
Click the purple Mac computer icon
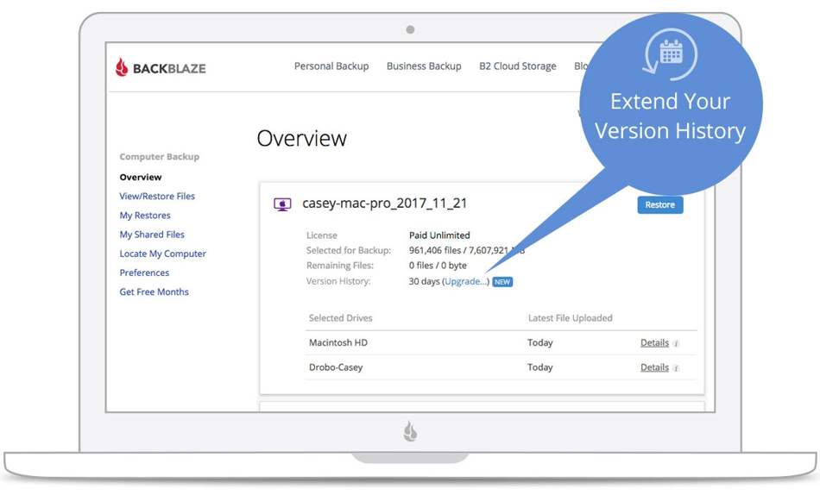(x=282, y=204)
